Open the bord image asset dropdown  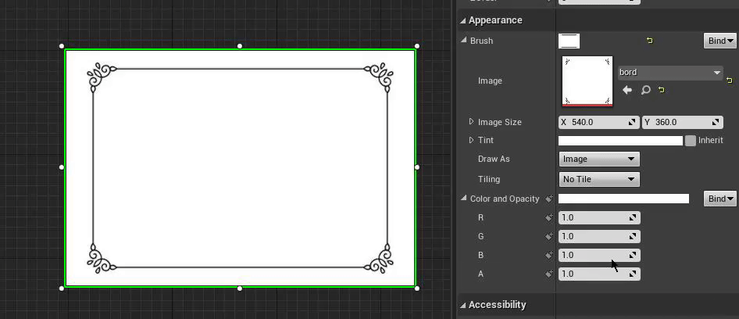670,73
